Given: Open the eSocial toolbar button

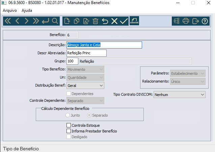Looking at the screenshot, I should coord(134,21).
